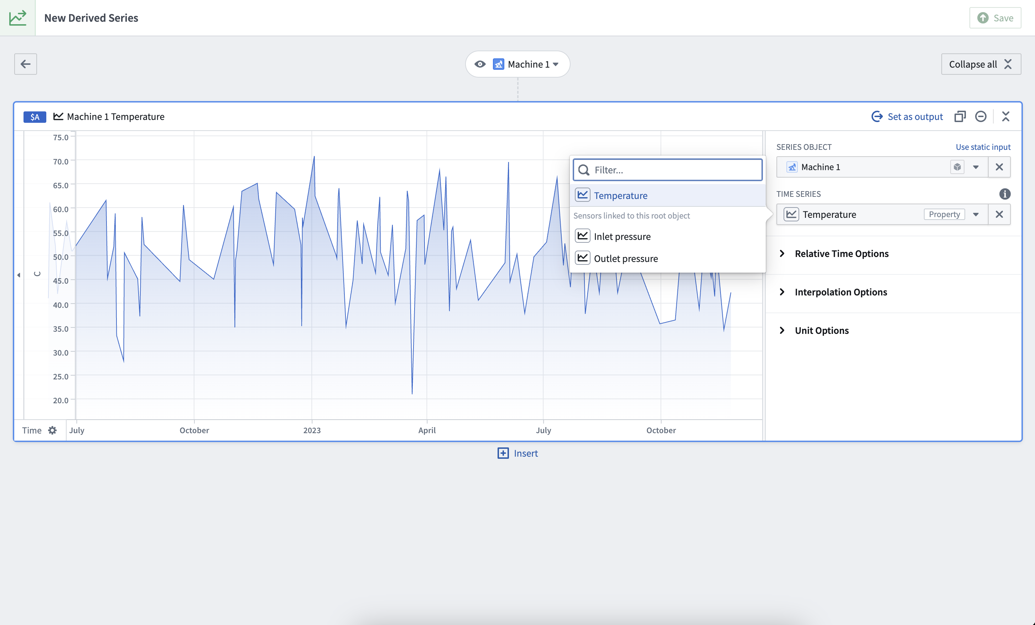This screenshot has height=625, width=1035.
Task: Toggle the eye preview icon beside Machine 1
Action: [480, 64]
